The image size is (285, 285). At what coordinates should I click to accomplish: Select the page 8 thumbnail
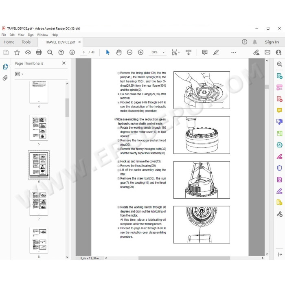click(39, 240)
